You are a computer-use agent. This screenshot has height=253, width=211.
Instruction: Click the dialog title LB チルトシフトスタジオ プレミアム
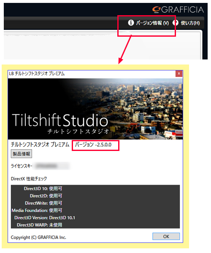point(37,74)
